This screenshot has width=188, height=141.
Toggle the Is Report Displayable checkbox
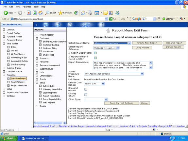(95, 53)
